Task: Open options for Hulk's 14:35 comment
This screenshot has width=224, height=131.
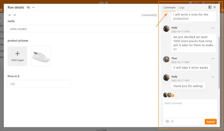Action: pyautogui.click(x=213, y=28)
